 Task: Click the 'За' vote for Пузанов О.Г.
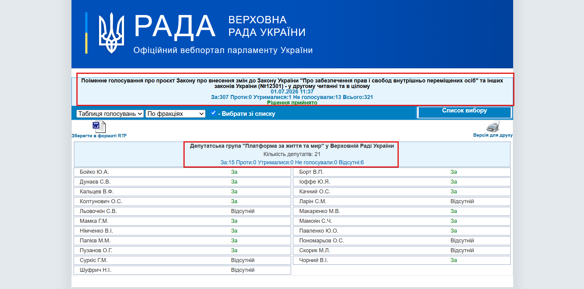(234, 250)
